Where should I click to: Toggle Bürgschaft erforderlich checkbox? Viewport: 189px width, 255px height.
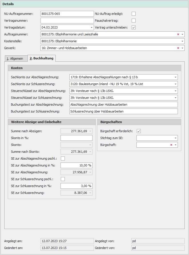pos(139,131)
